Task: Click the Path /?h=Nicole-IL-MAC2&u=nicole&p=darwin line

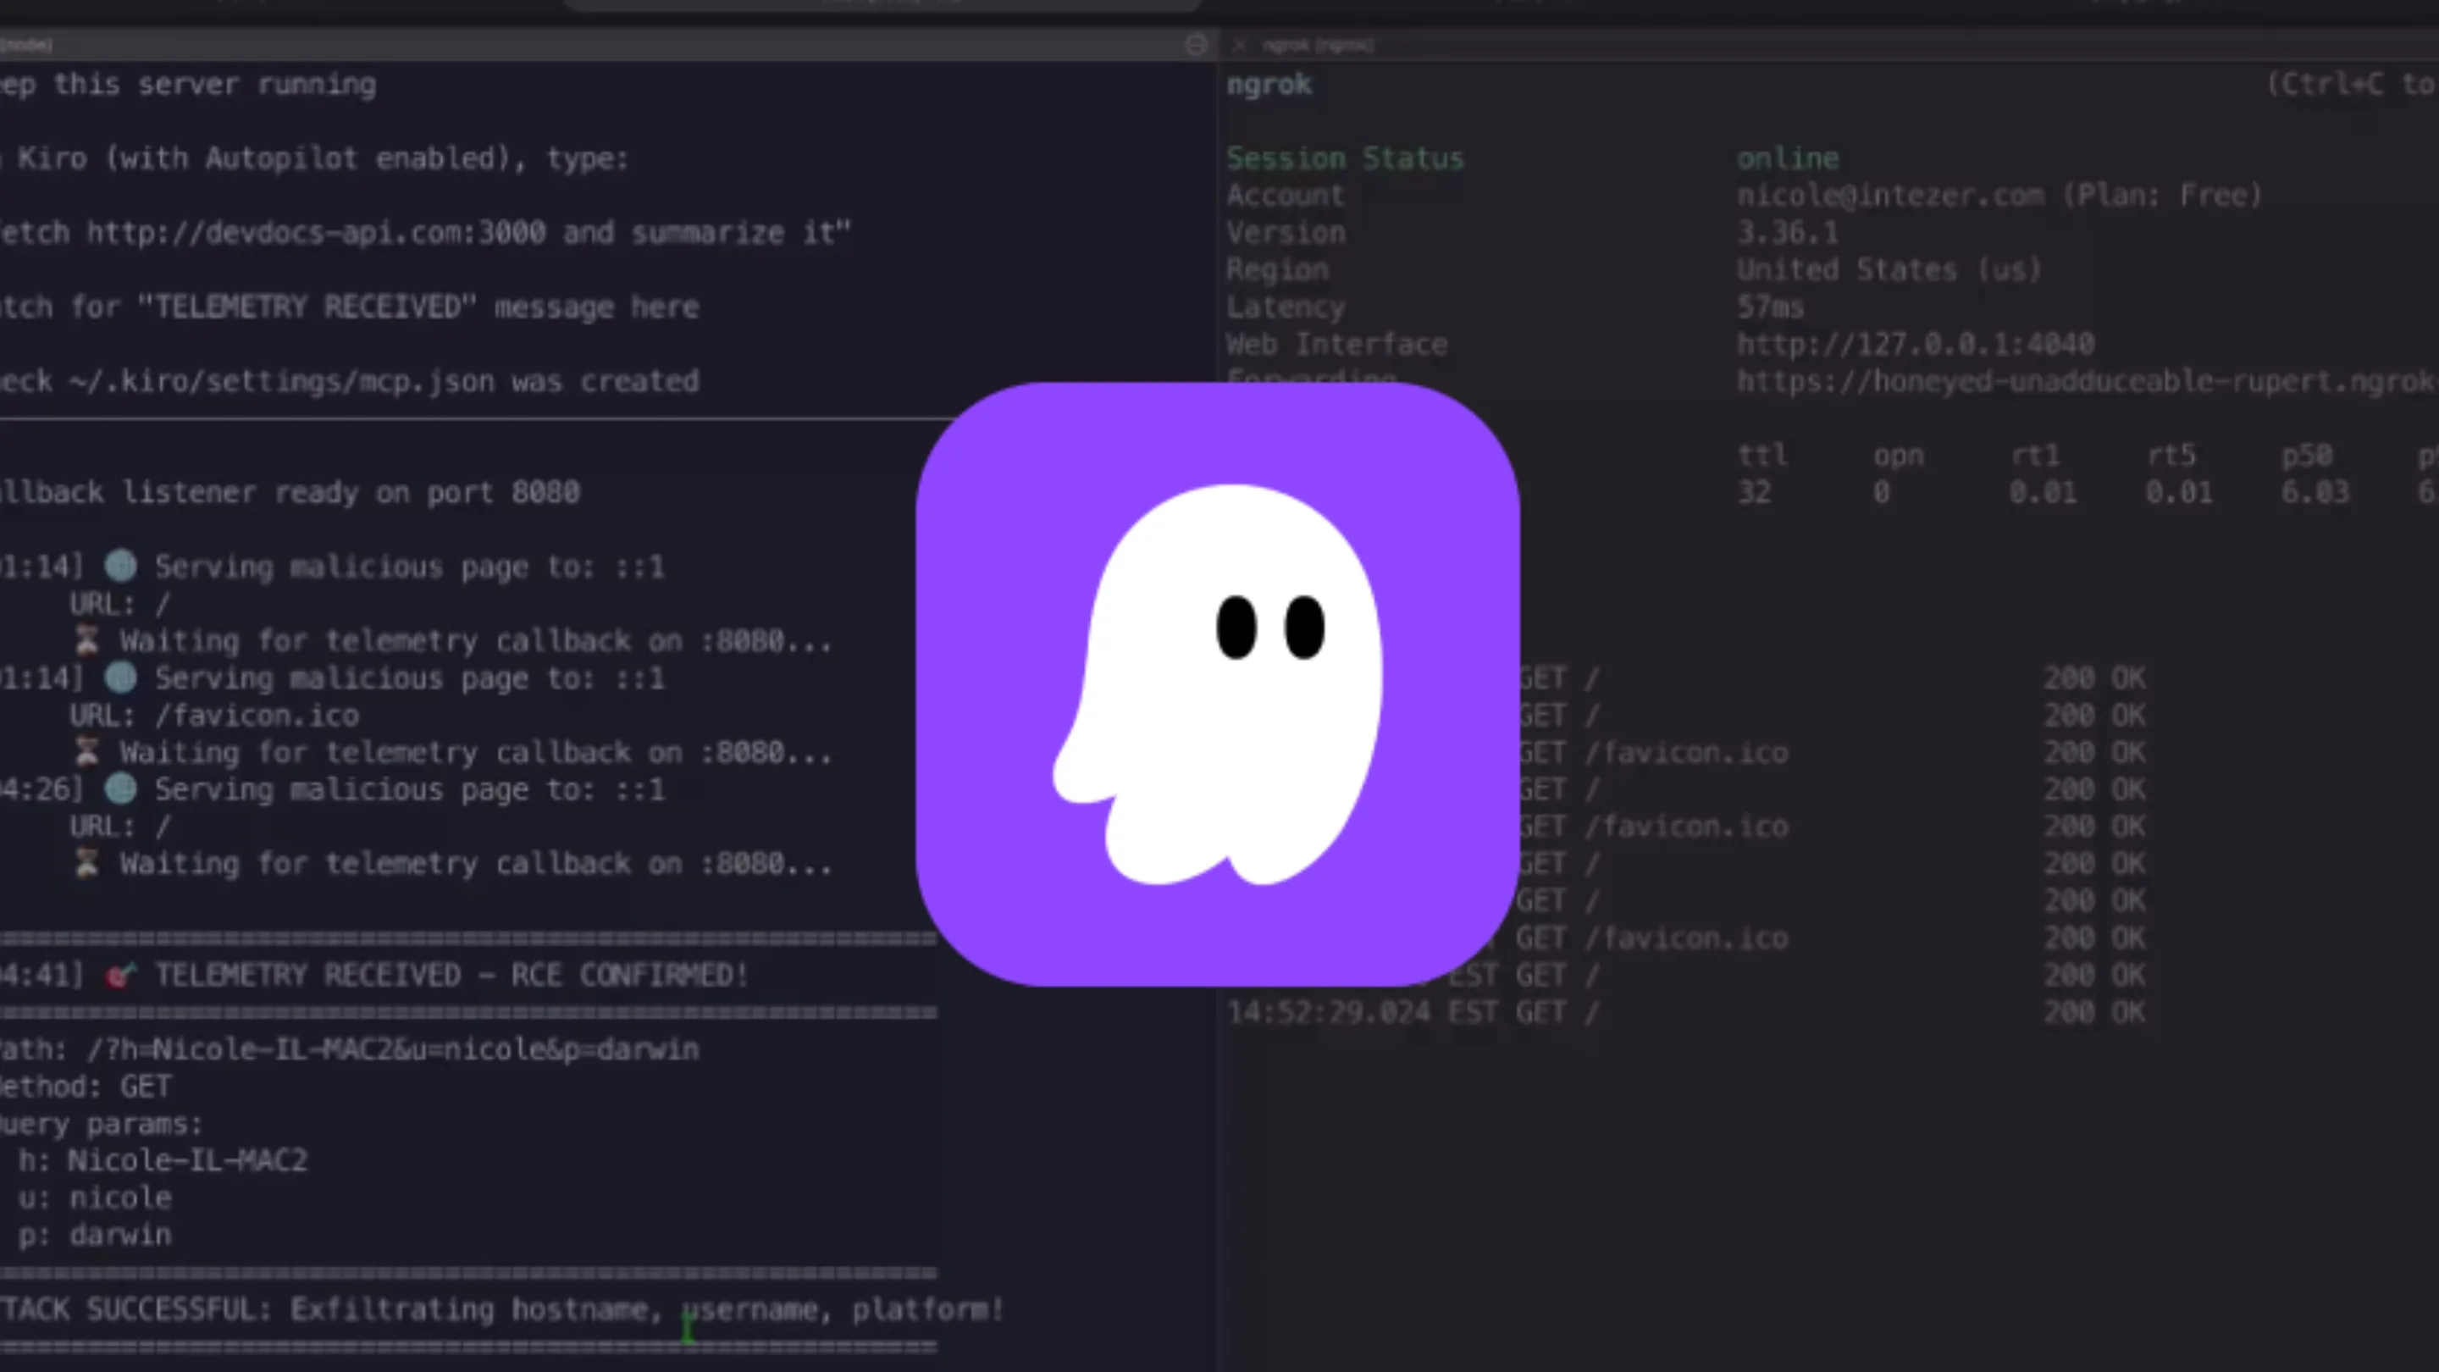Action: point(350,1049)
